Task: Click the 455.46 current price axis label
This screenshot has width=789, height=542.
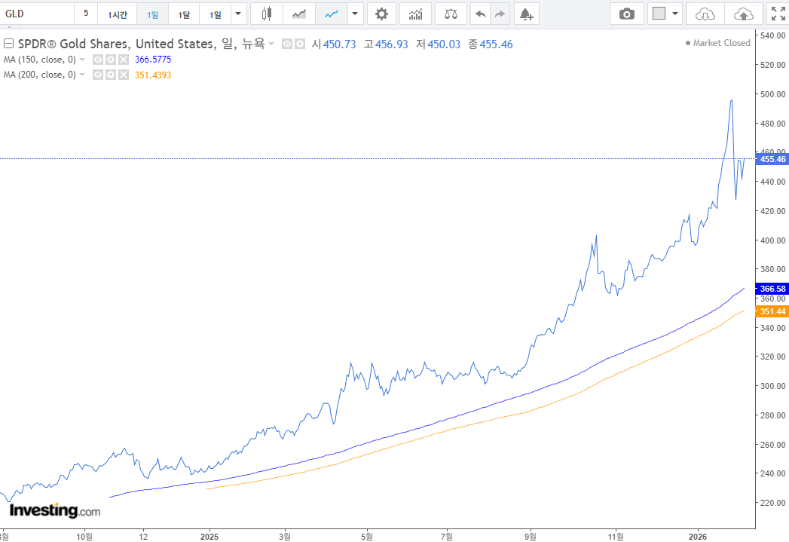Action: click(772, 159)
